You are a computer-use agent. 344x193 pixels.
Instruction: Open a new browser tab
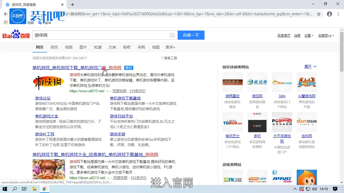click(x=73, y=5)
